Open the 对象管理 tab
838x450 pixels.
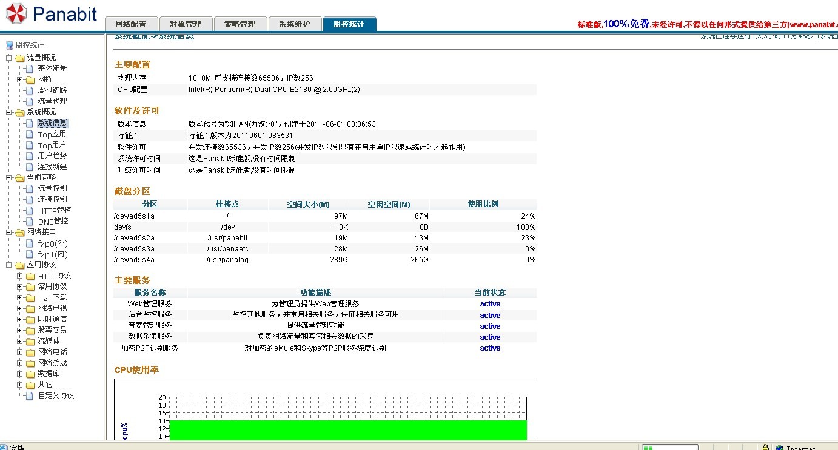coord(186,24)
